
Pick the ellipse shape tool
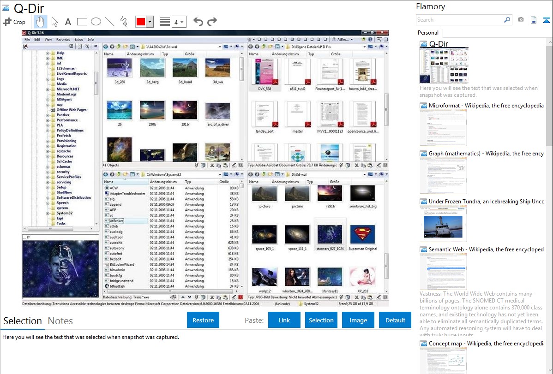(x=96, y=22)
